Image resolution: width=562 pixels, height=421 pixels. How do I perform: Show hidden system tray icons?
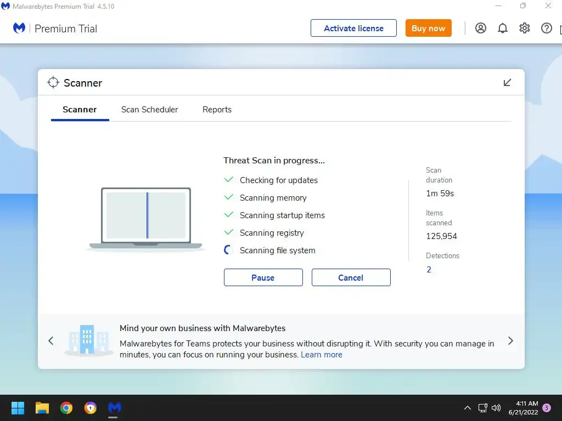tap(468, 408)
